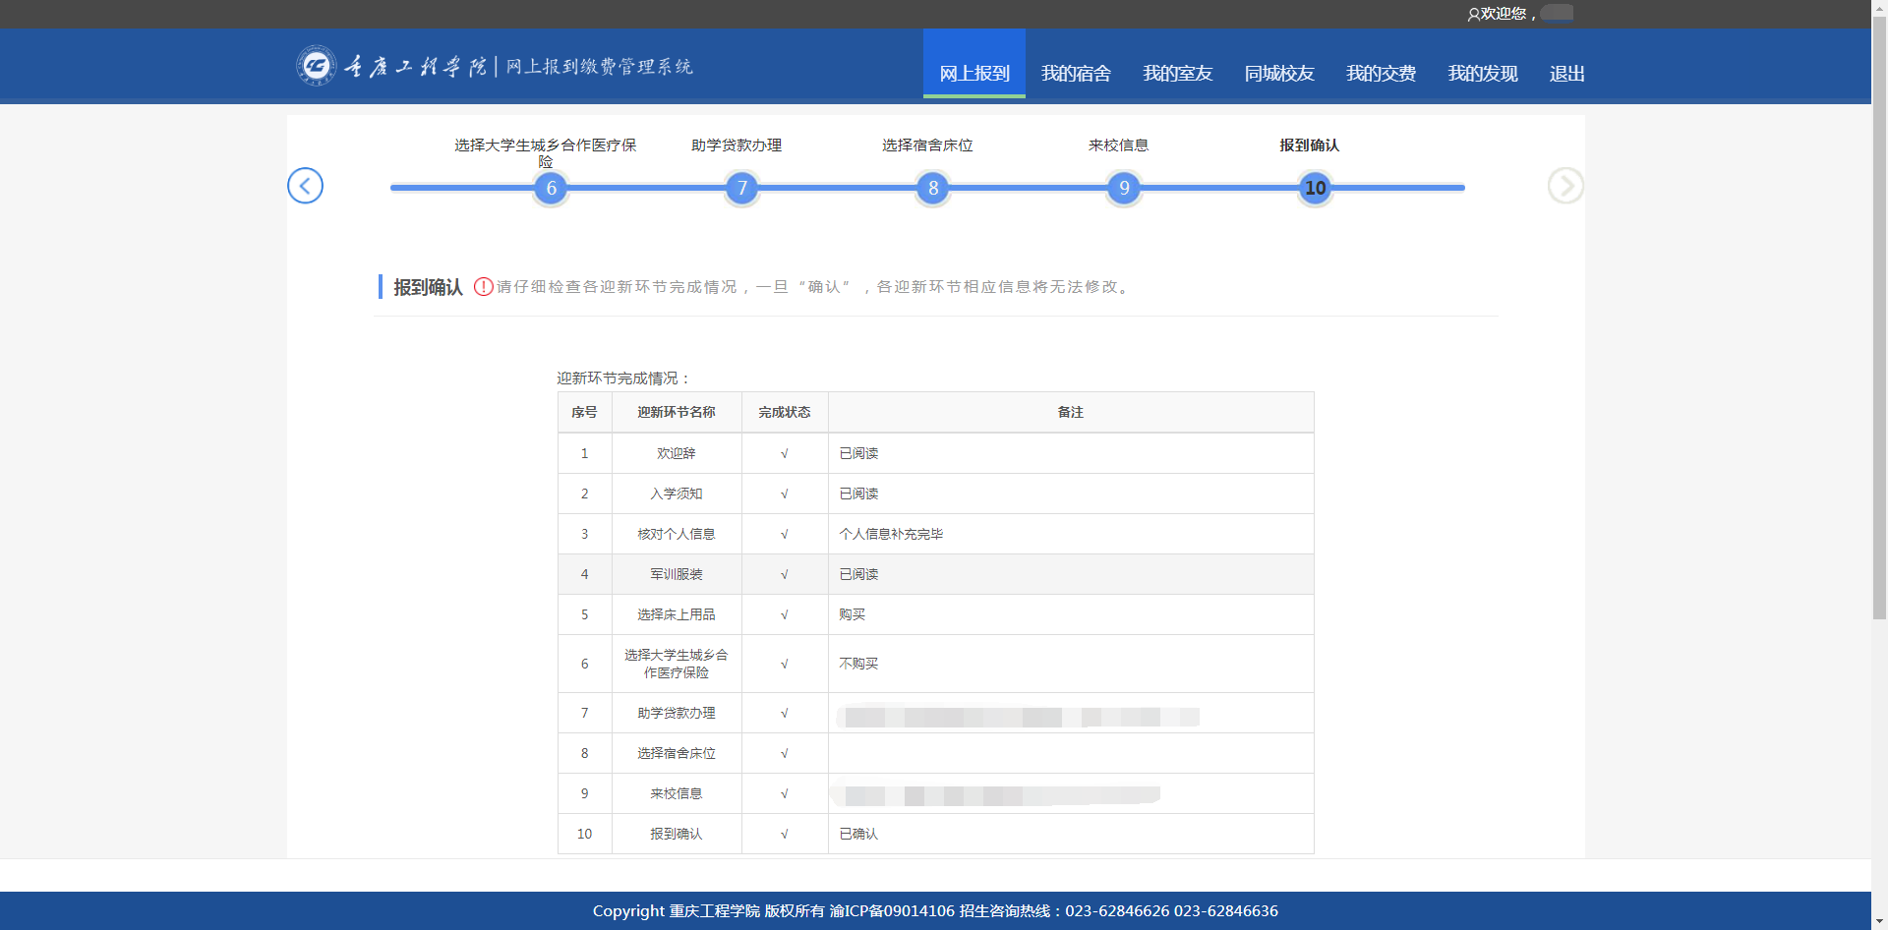Screen dimensions: 1888x930
Task: Open 我的室友 navigation item
Action: [x=1177, y=74]
